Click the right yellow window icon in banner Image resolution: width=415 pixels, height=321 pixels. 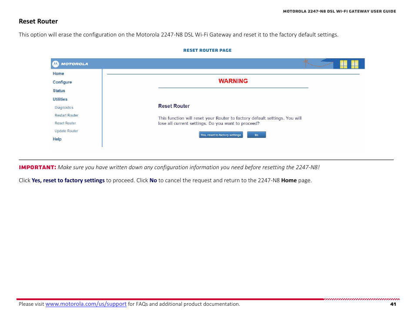[355, 64]
